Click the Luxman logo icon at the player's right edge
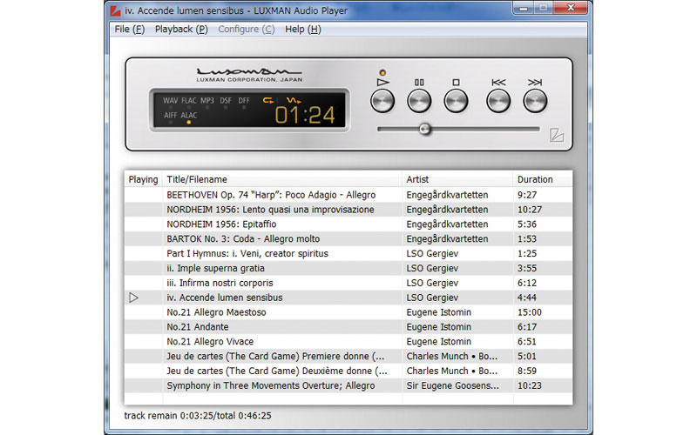The image size is (697, 435). click(557, 135)
